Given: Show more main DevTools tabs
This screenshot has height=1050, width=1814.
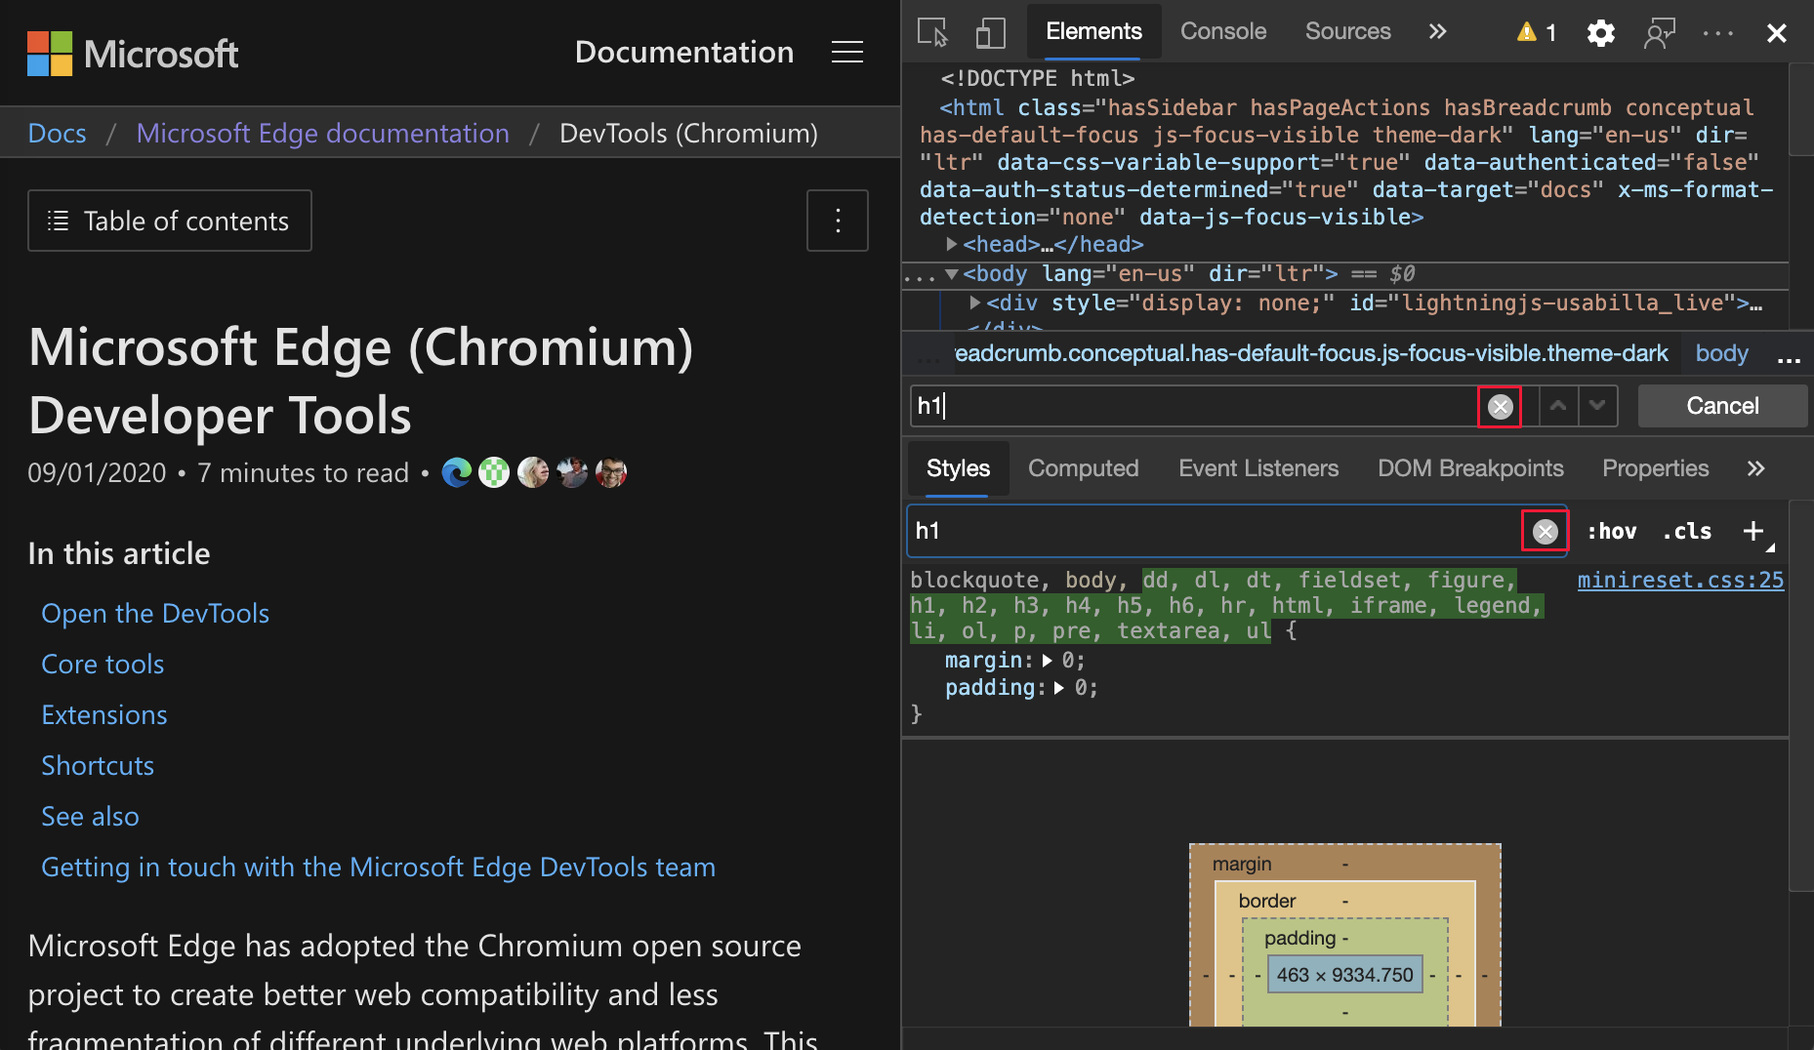Looking at the screenshot, I should tap(1437, 31).
